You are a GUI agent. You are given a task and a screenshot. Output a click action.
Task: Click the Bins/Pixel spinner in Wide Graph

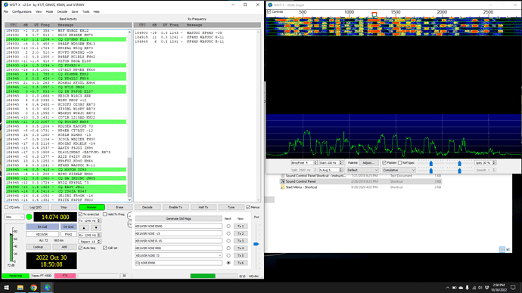tap(304, 163)
